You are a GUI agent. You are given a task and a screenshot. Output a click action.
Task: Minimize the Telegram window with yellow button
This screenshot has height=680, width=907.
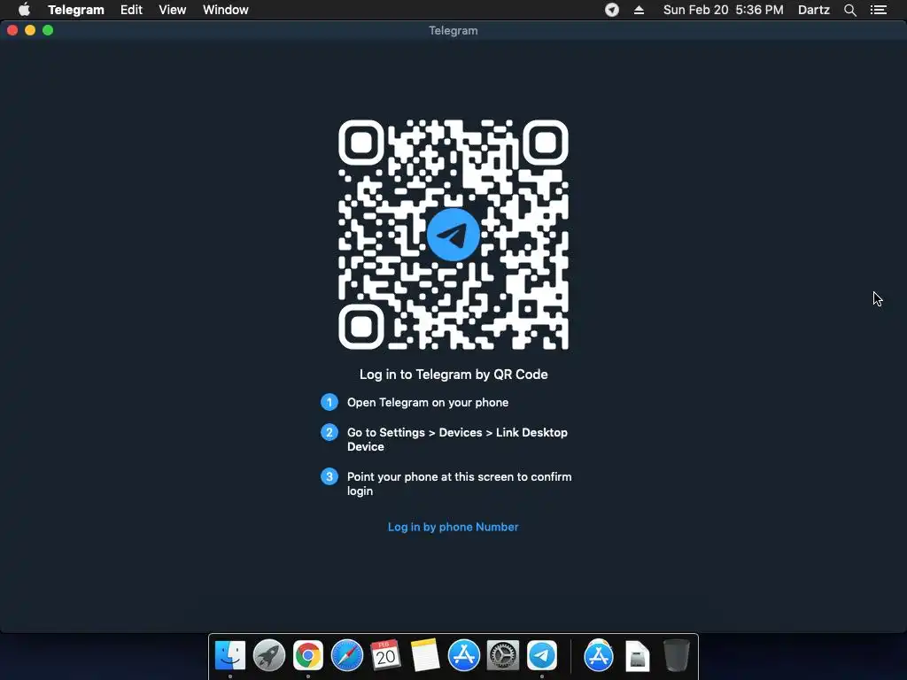[30, 30]
